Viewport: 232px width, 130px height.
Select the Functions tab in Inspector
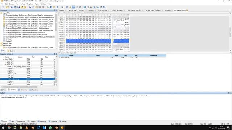point(34,90)
